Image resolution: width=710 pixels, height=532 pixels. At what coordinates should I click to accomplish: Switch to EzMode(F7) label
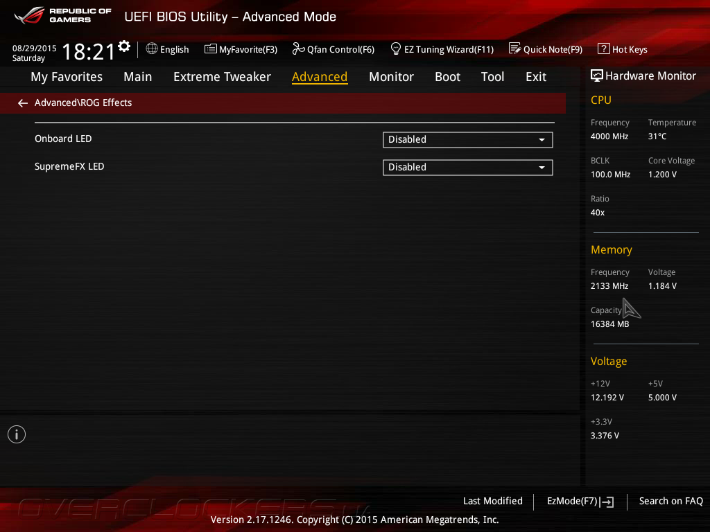572,502
